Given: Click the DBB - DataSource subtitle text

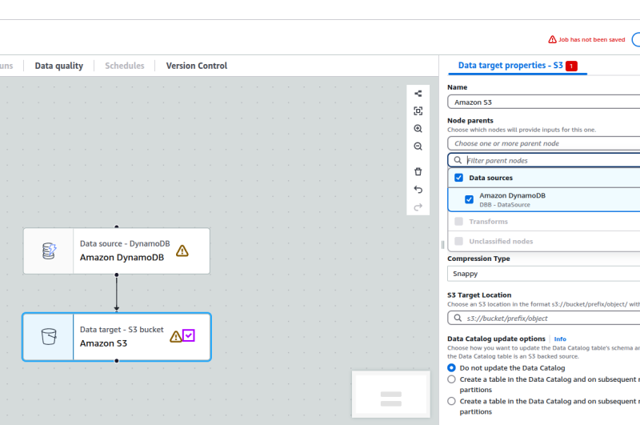Looking at the screenshot, I should tap(505, 205).
